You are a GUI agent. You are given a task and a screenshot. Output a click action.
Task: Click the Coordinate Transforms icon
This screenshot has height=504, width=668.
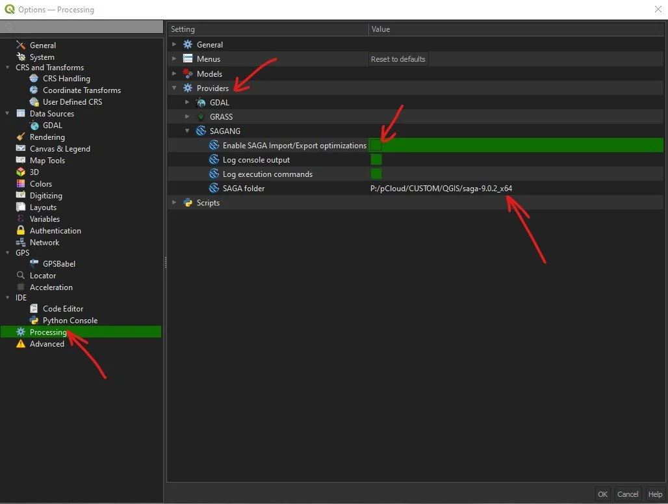34,90
